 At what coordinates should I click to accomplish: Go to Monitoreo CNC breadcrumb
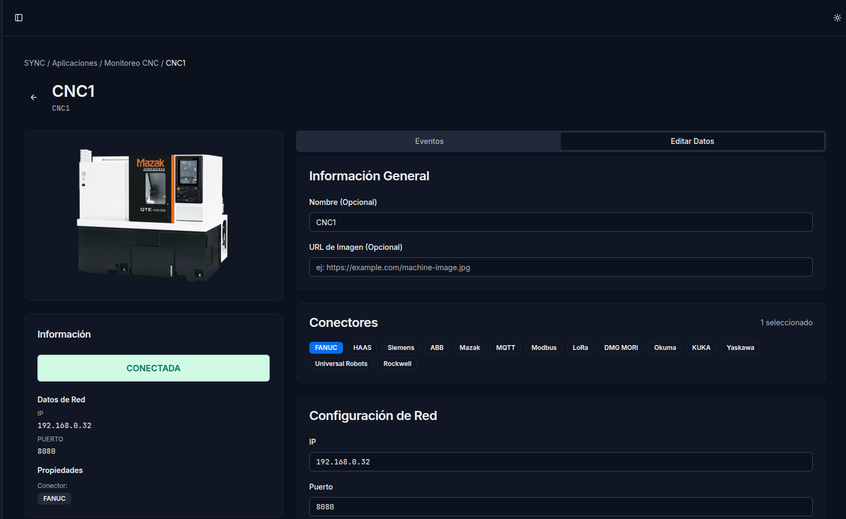(x=131, y=63)
